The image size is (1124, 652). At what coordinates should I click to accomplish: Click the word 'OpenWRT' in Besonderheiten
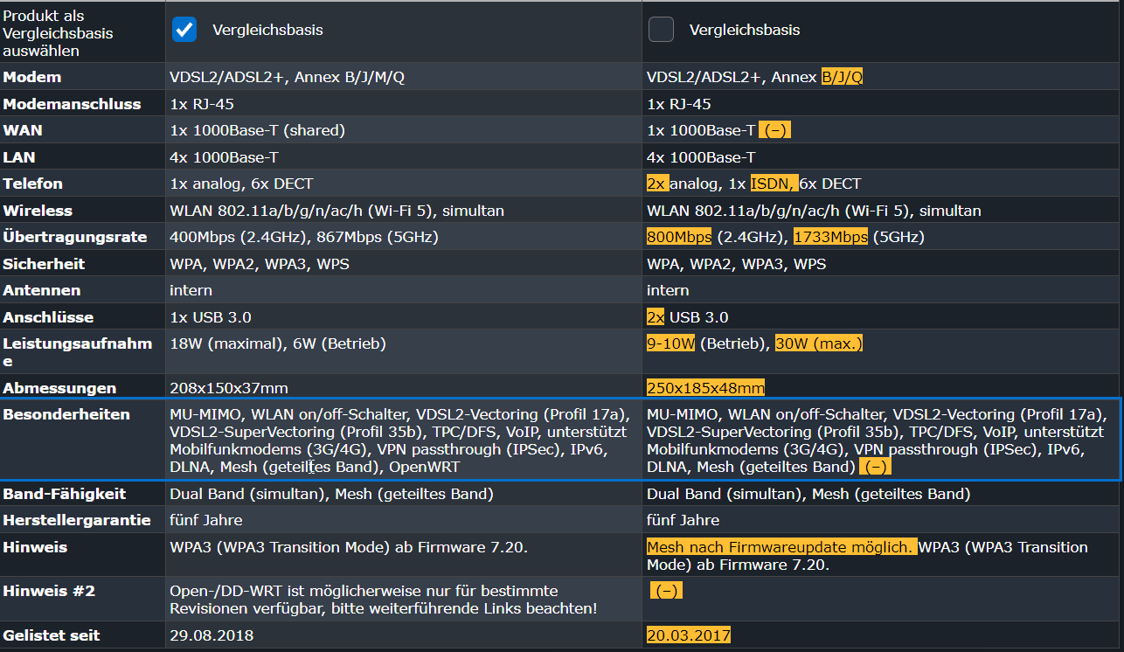[x=424, y=467]
